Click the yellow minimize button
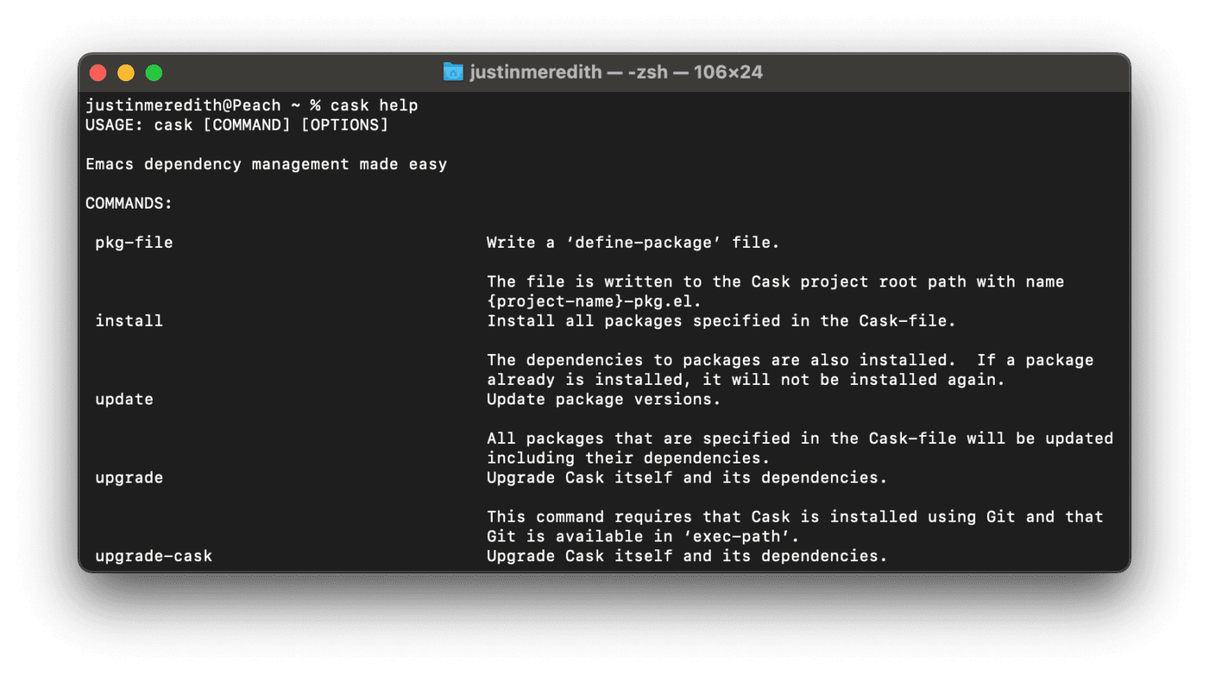Image resolution: width=1209 pixels, height=676 pixels. tap(126, 72)
